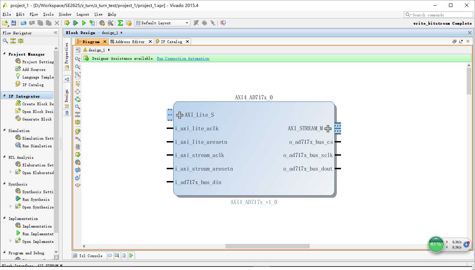This screenshot has width=475, height=270.
Task: Switch to the IP Catalog tab
Action: coord(172,42)
